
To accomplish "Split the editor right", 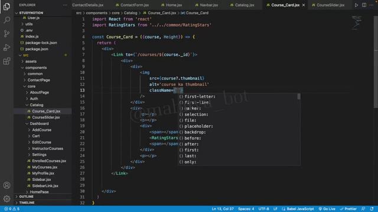I will [x=364, y=5].
